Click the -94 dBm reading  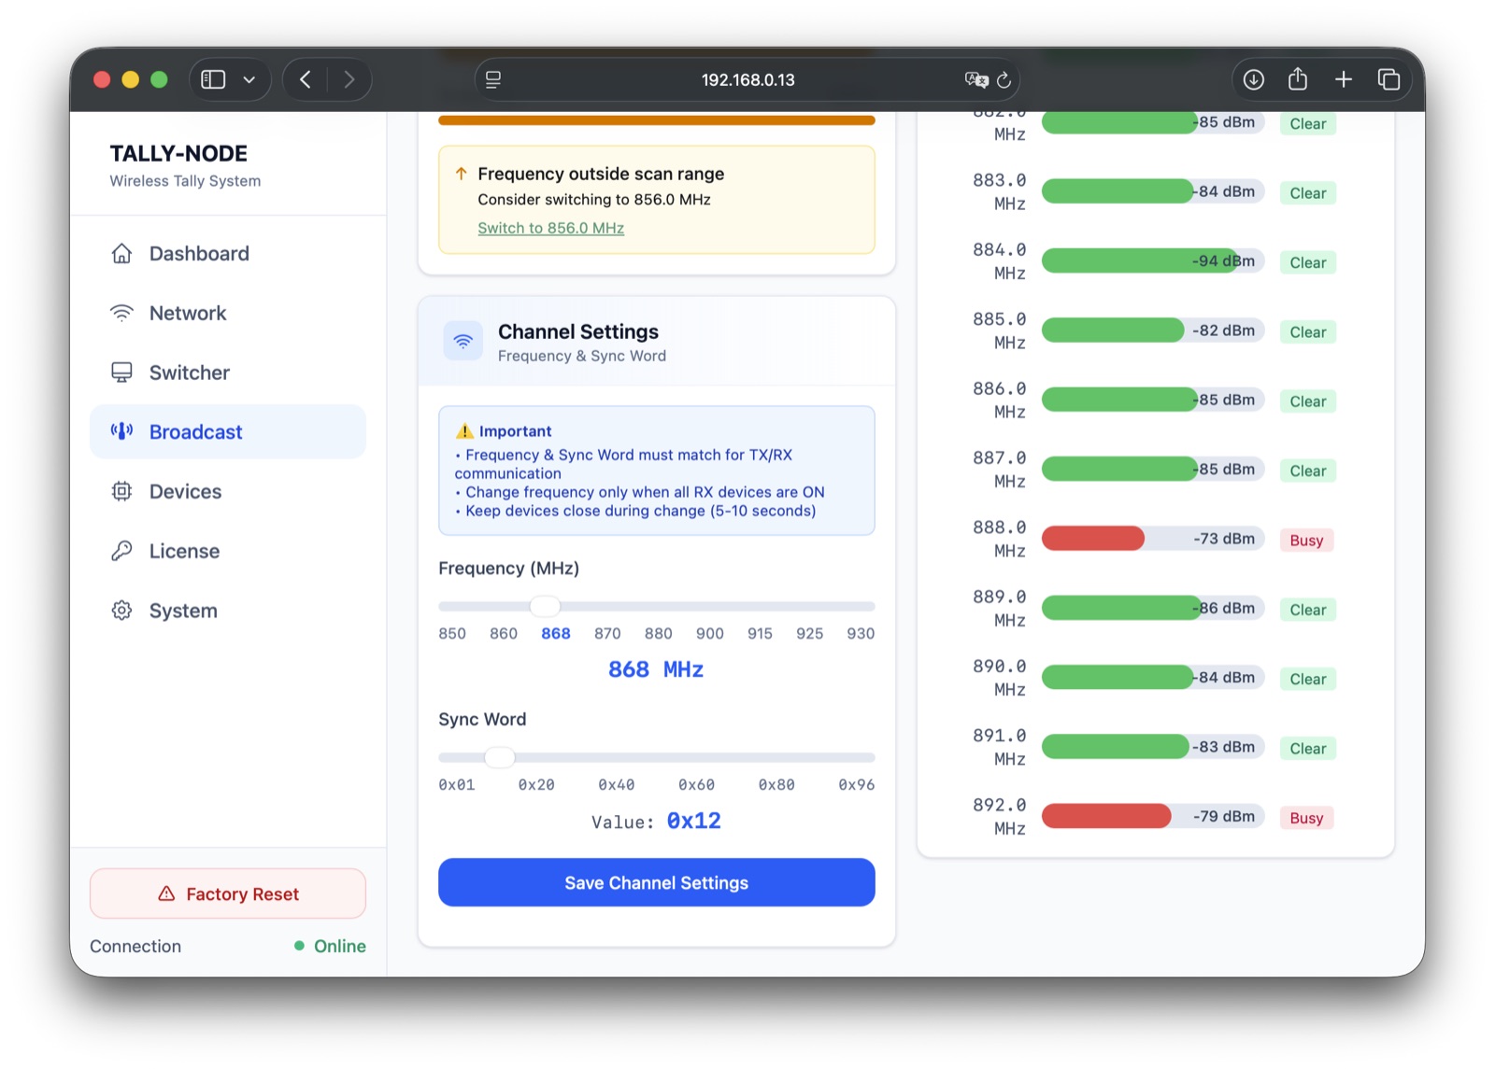click(1224, 260)
